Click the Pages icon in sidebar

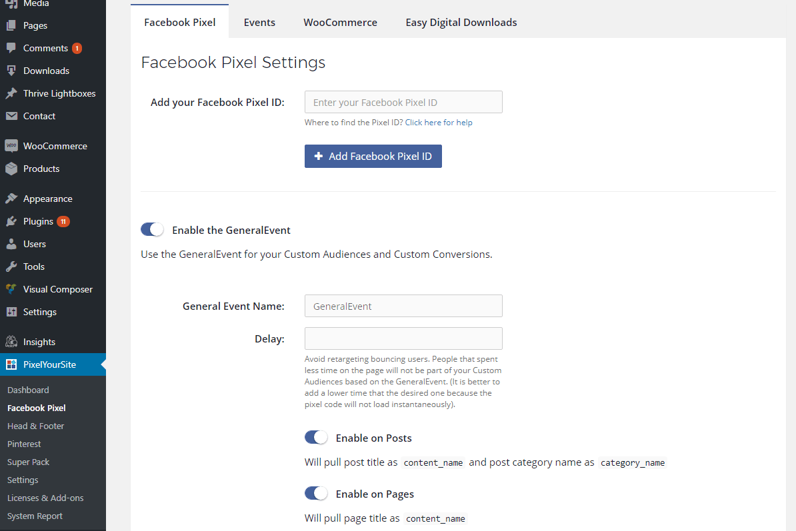(11, 25)
